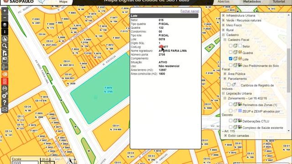Expand Parcelamento subgroup
The width and height of the screenshot is (292, 164).
click(x=225, y=79)
